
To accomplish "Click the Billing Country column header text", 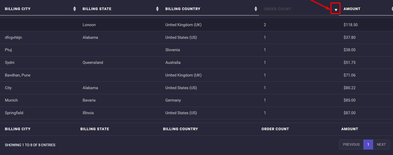I will 183,9.
